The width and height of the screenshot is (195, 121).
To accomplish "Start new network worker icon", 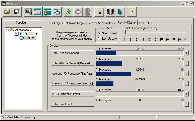I will coord(47,12).
